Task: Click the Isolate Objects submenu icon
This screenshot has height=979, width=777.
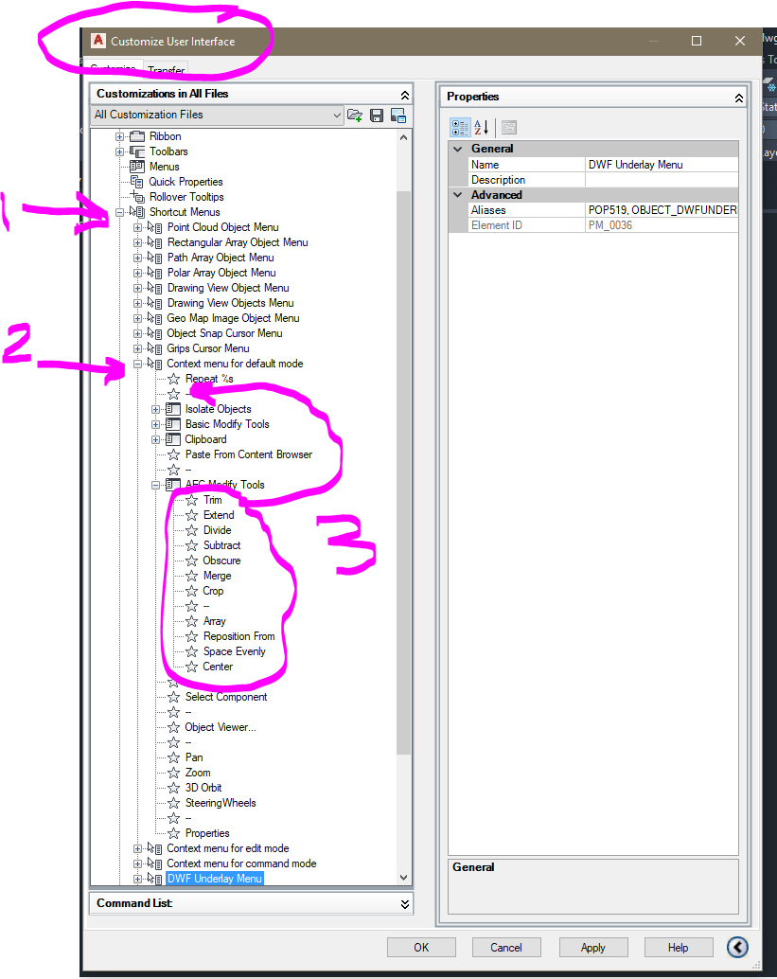Action: (173, 409)
